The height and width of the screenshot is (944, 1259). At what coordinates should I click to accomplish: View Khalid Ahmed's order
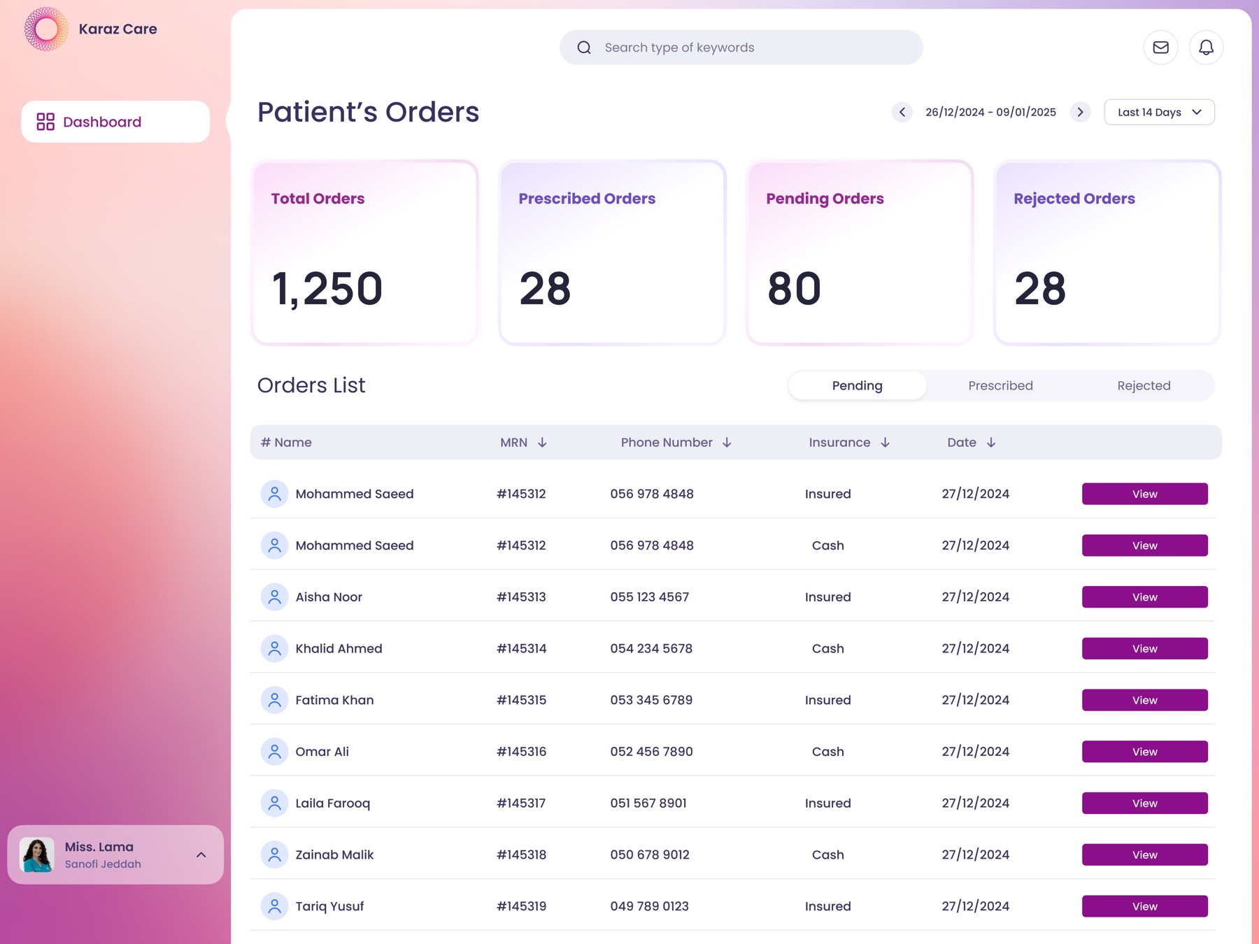pos(1145,648)
